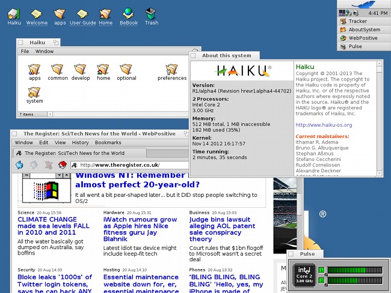Image resolution: width=391 pixels, height=293 pixels.
Task: Click the Haiku leaf Deskbar menu
Action: [365, 4]
